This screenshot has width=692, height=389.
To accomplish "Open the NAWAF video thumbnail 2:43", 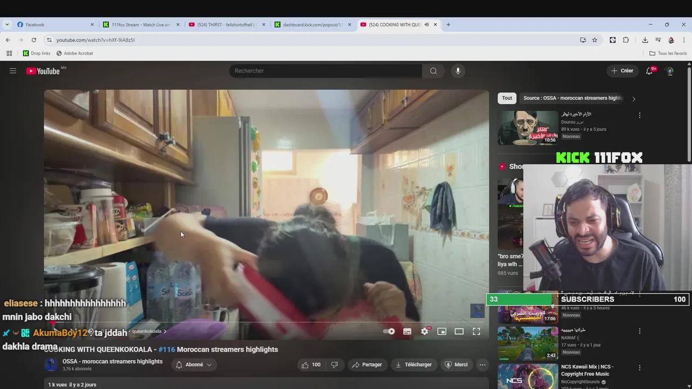I will pyautogui.click(x=528, y=344).
